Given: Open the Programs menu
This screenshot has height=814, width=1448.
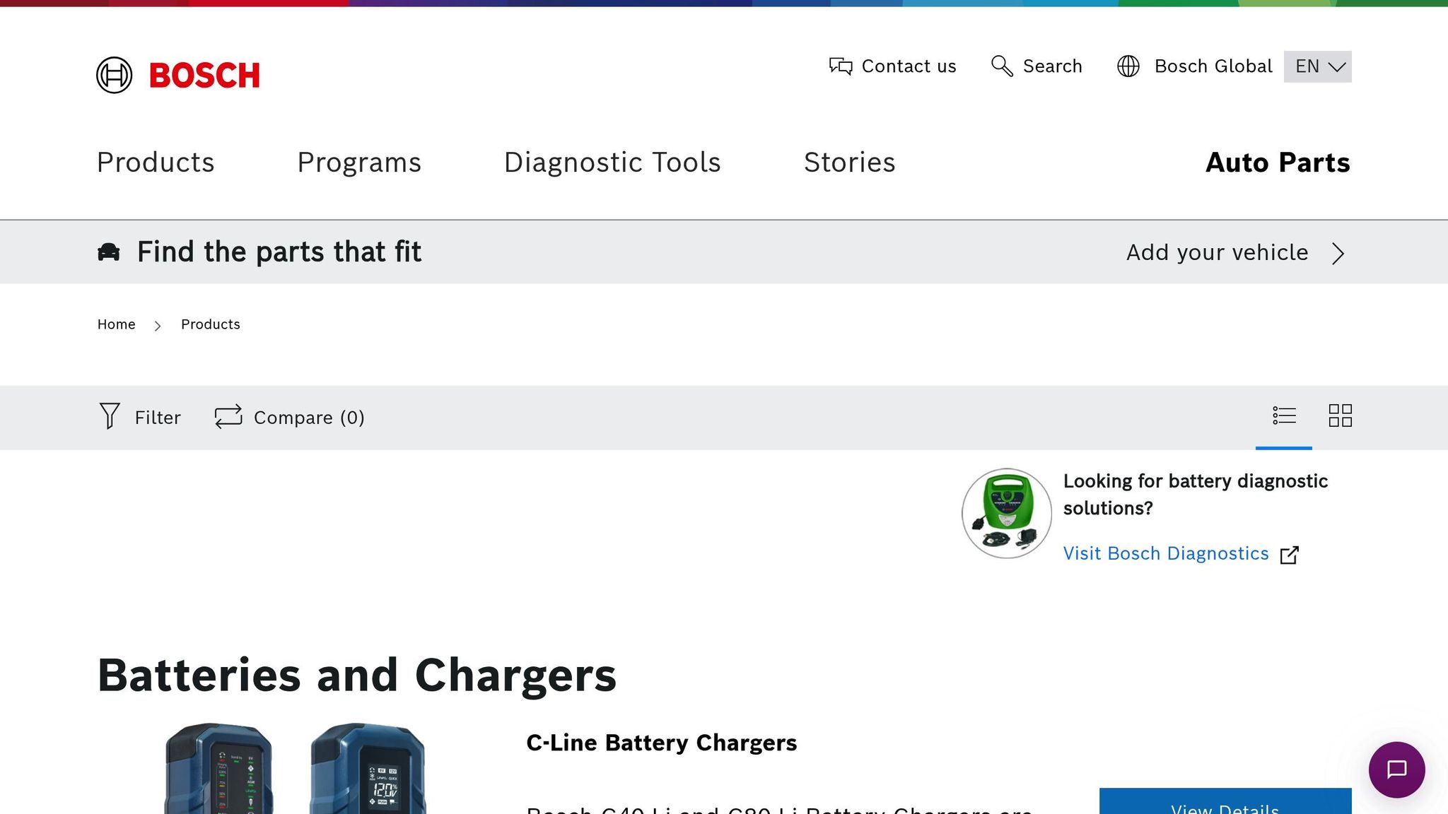Looking at the screenshot, I should coord(359,163).
